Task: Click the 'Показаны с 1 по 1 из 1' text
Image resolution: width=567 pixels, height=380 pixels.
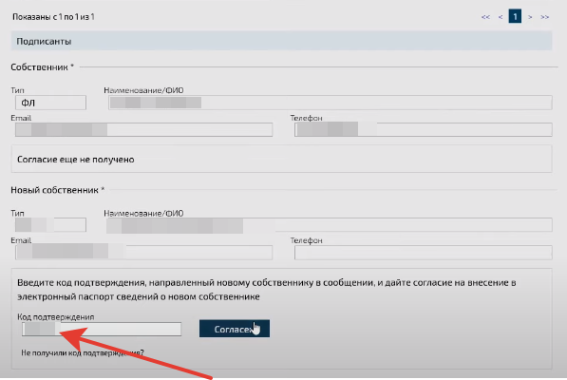Action: pyautogui.click(x=53, y=17)
